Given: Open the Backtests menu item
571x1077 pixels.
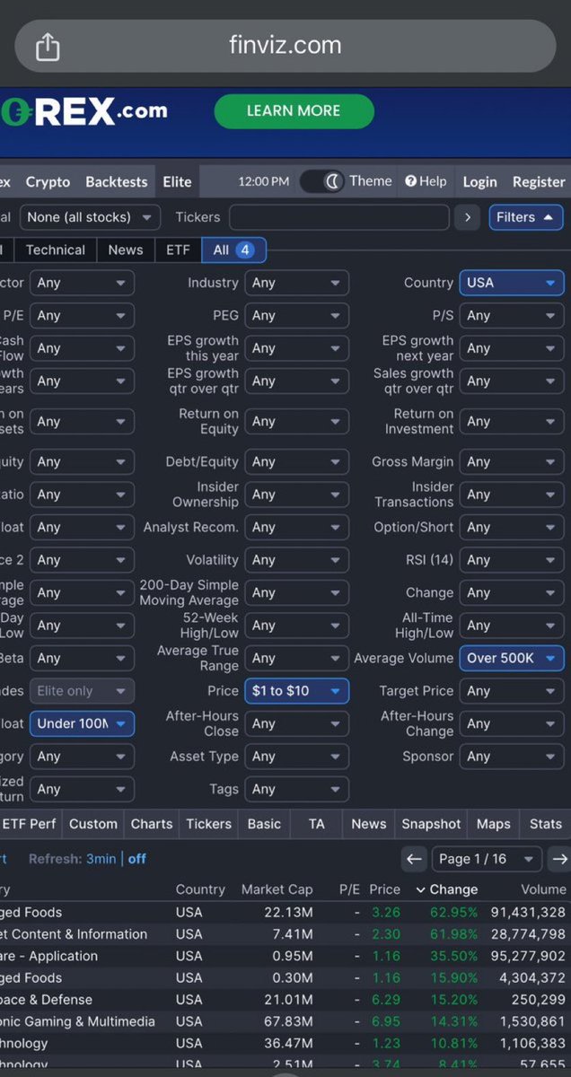Looking at the screenshot, I should click(x=116, y=181).
